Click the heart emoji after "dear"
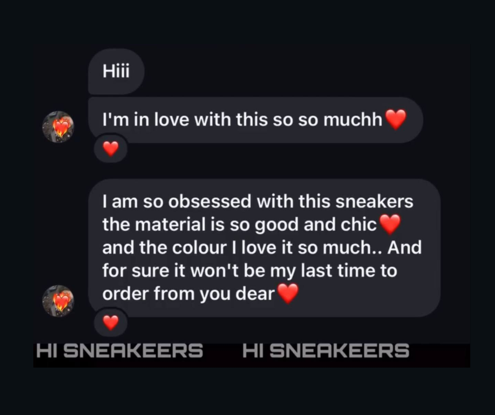Image resolution: width=495 pixels, height=415 pixels. [288, 293]
